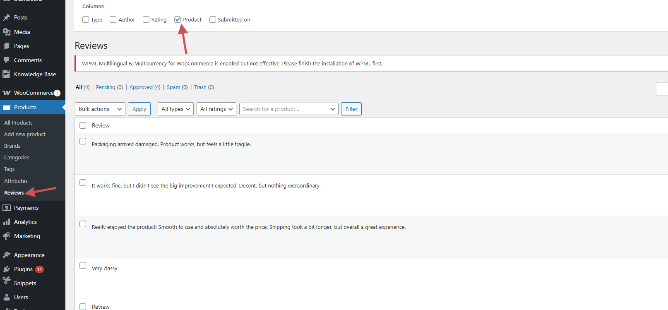Enable the Rating column checkbox
Screen dimensions: 668x310
click(146, 19)
